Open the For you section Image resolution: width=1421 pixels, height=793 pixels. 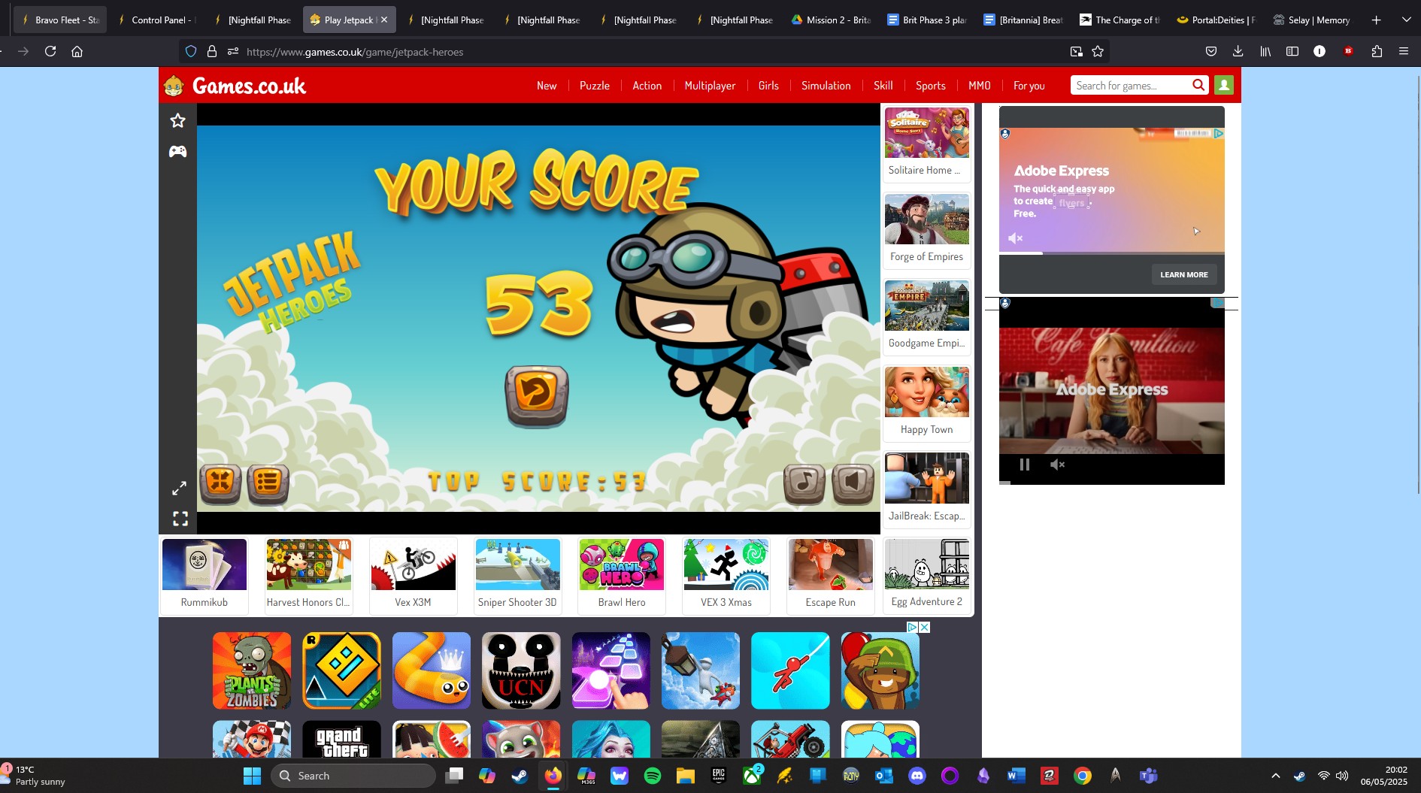[x=1029, y=86]
